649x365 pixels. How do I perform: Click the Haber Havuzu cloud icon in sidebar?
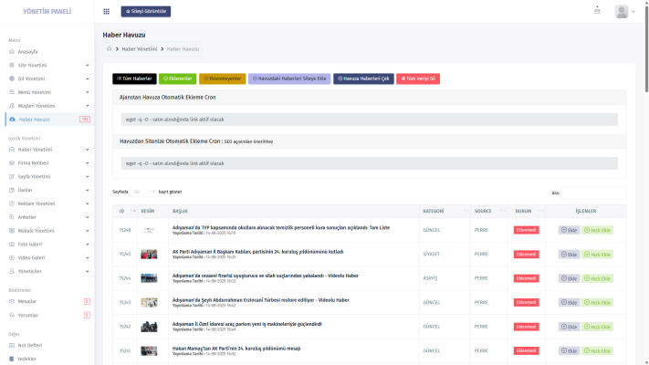(12, 119)
